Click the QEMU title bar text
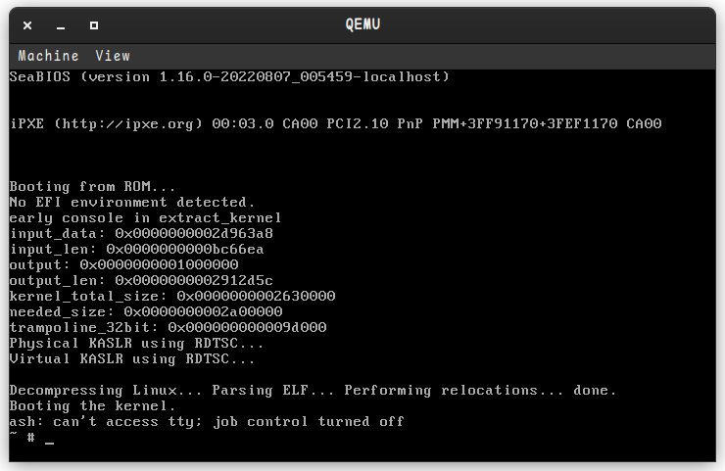The image size is (725, 471). (362, 24)
